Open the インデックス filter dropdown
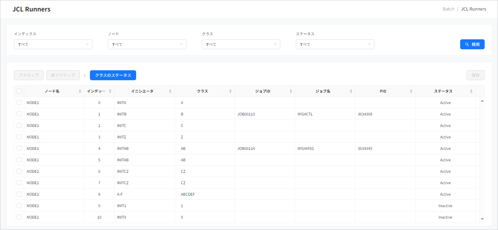The image size is (498, 230). click(53, 44)
